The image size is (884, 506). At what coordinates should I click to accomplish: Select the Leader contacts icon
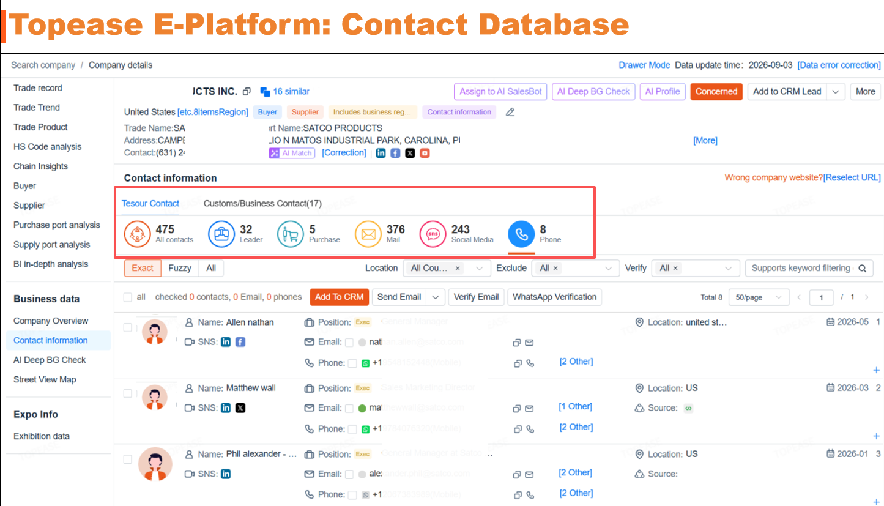221,234
